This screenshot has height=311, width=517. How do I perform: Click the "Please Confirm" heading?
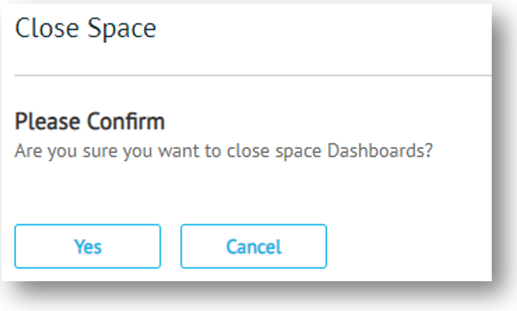click(x=90, y=122)
